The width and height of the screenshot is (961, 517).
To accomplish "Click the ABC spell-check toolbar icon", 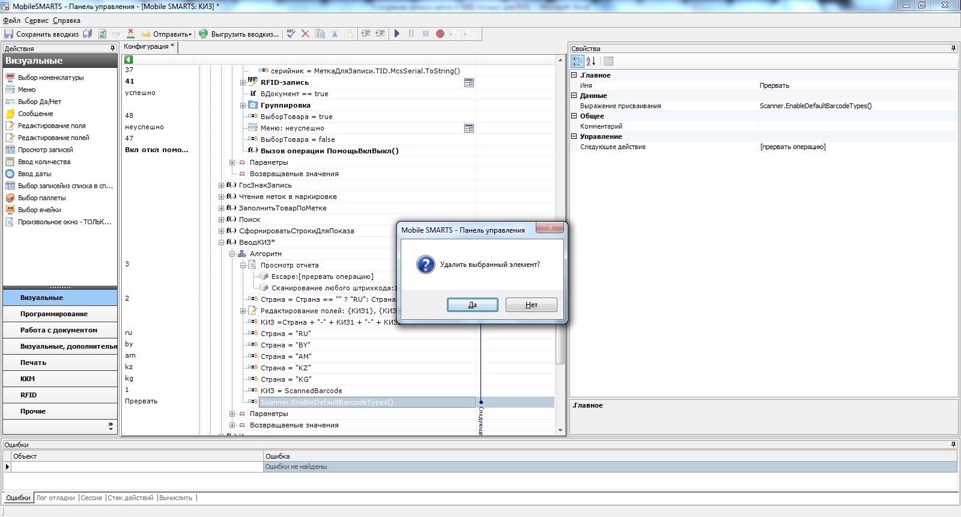I will pyautogui.click(x=291, y=34).
